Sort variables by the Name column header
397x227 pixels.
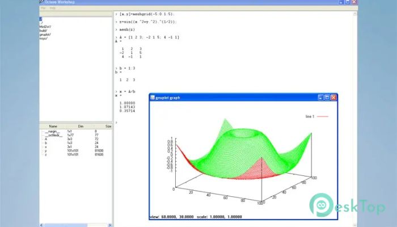pyautogui.click(x=53, y=126)
